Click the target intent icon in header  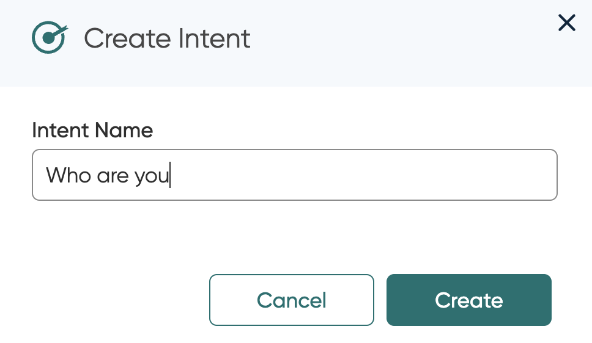pos(50,37)
